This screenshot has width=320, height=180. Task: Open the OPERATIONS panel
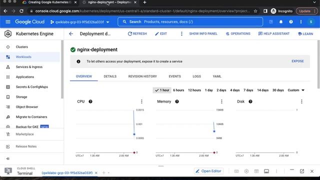pyautogui.click(x=238, y=33)
